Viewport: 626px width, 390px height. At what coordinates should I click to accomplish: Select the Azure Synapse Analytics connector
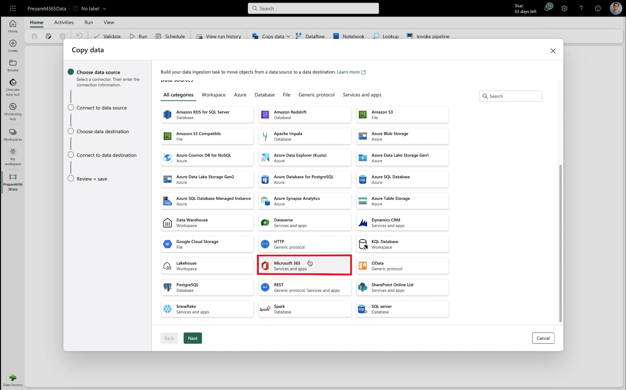pos(305,201)
